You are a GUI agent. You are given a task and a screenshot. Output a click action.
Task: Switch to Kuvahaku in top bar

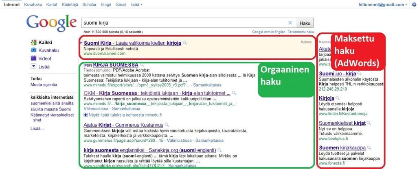pos(33,4)
